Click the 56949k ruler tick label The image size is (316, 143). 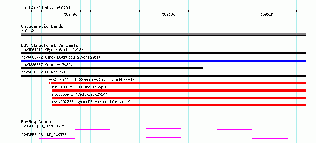(71, 14)
